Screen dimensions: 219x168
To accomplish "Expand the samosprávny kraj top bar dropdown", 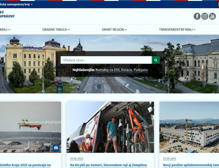I will (x=16, y=5).
